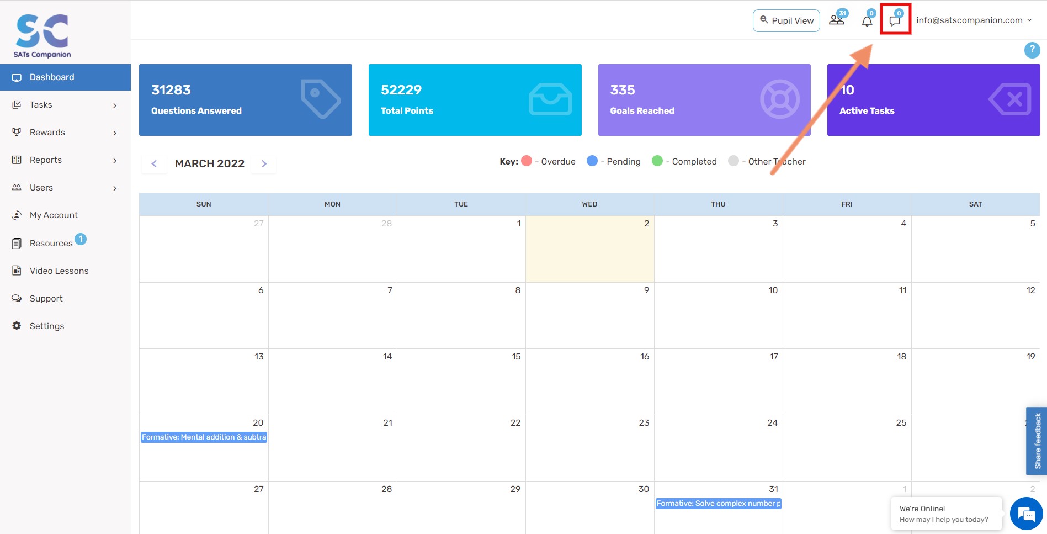This screenshot has height=534, width=1047.
Task: Select the March 25 calendar cell
Action: pyautogui.click(x=847, y=448)
